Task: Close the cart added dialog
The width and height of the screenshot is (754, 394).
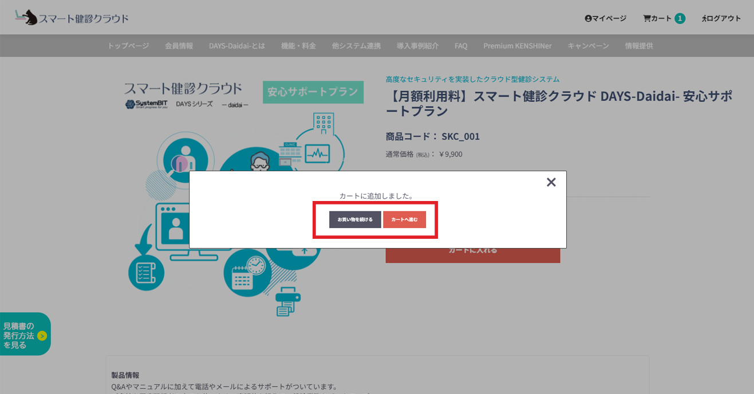Action: pyautogui.click(x=551, y=182)
